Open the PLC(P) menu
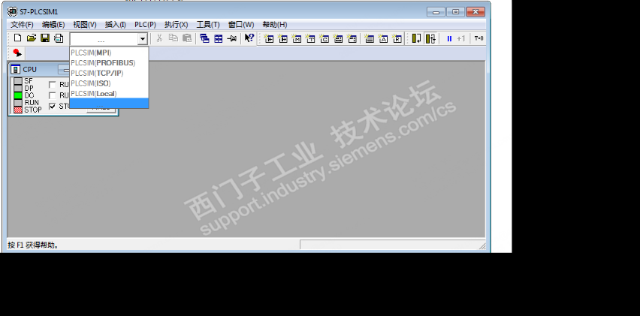 145,25
